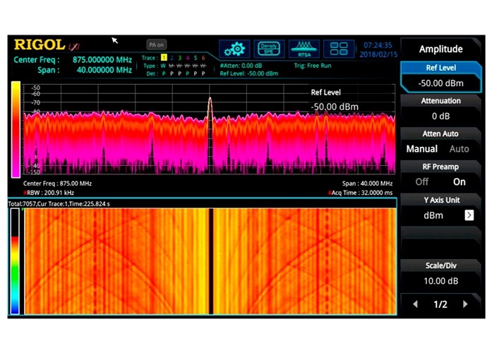Click the PA on indicator
The height and width of the screenshot is (353, 494).
156,44
